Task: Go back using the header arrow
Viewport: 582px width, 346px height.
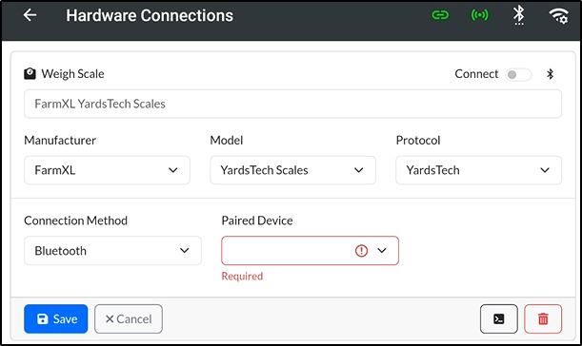Action: [x=30, y=15]
